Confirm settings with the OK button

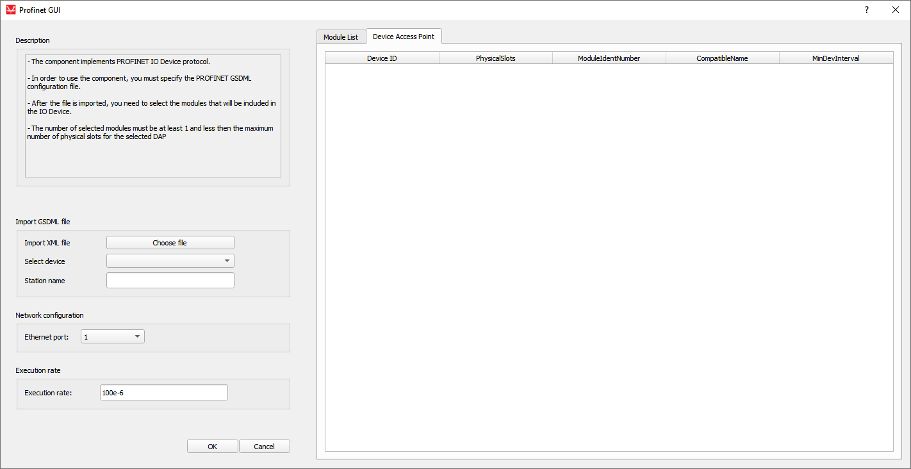click(212, 447)
